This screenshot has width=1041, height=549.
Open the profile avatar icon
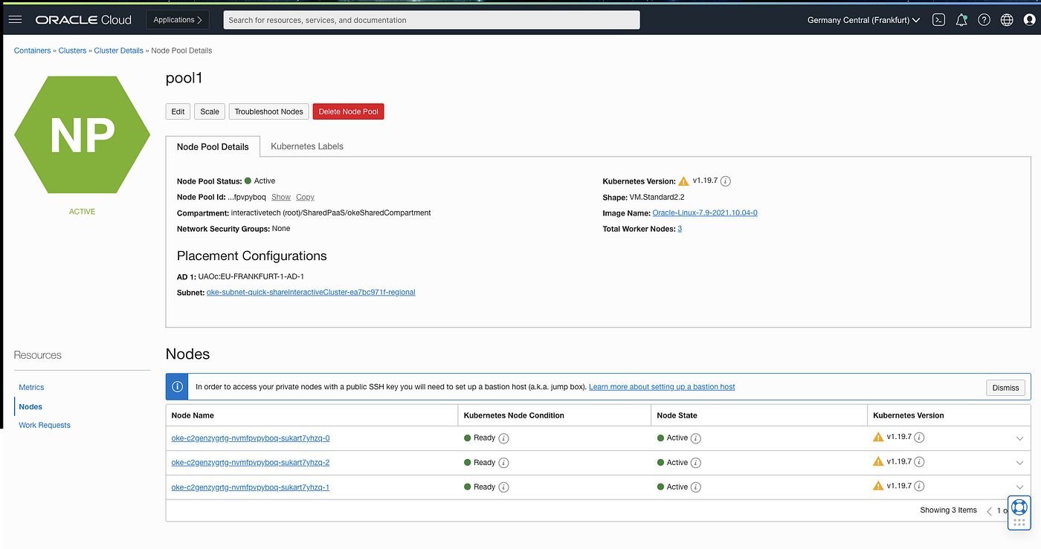pyautogui.click(x=1030, y=20)
